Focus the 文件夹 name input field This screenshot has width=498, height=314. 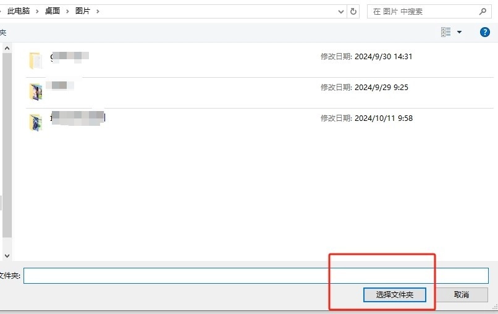(256, 275)
